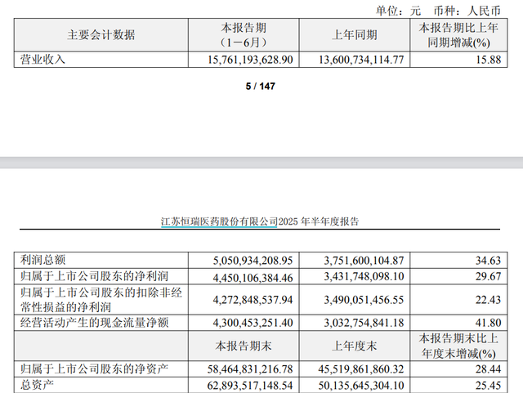Screen dimensions: 523x393
Task: Click the 本报告期末 header cell
Action: (244, 346)
